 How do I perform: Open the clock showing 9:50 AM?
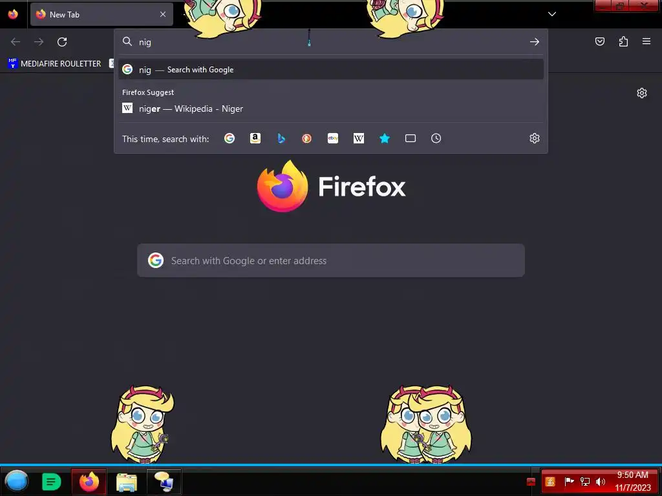coord(632,481)
